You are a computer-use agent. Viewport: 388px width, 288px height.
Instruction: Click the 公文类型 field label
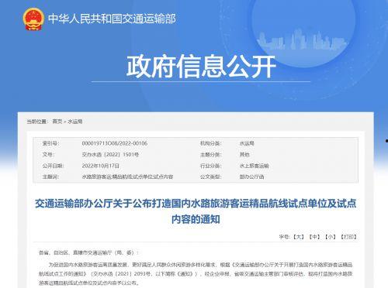click(x=211, y=177)
